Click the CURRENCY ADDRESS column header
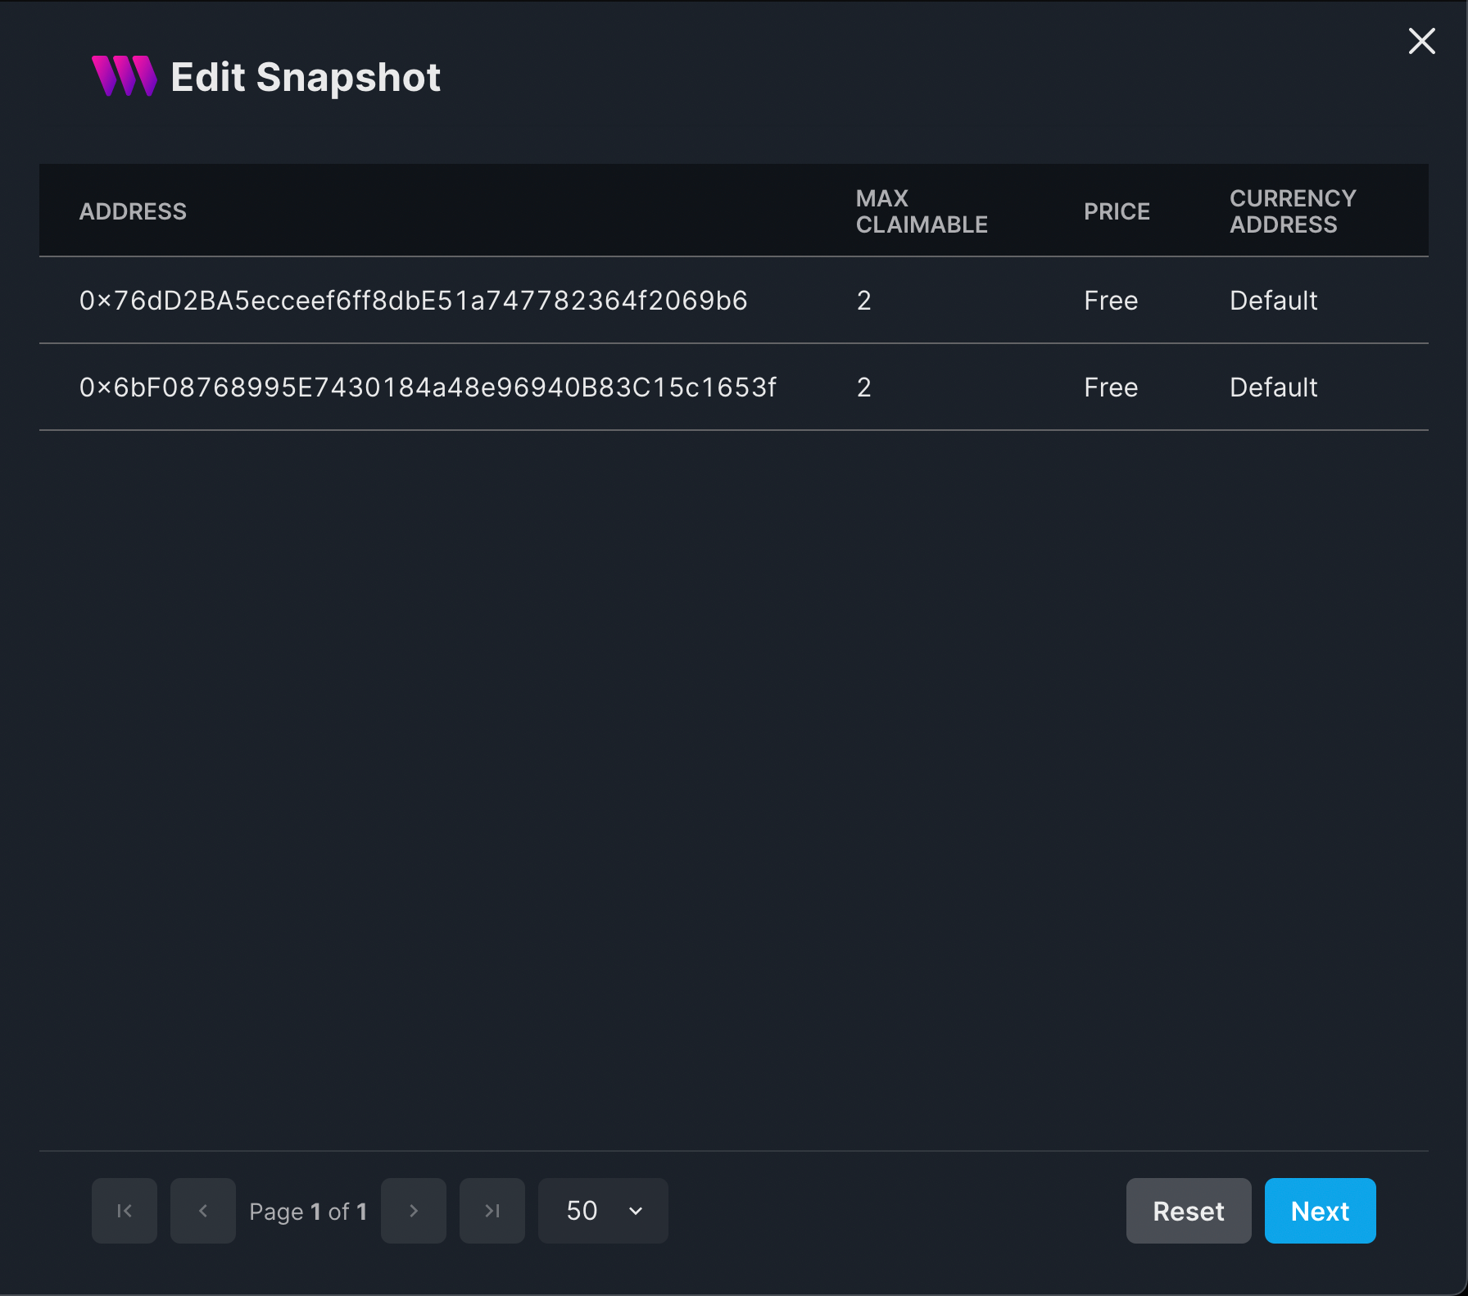This screenshot has height=1296, width=1468. pyautogui.click(x=1293, y=211)
